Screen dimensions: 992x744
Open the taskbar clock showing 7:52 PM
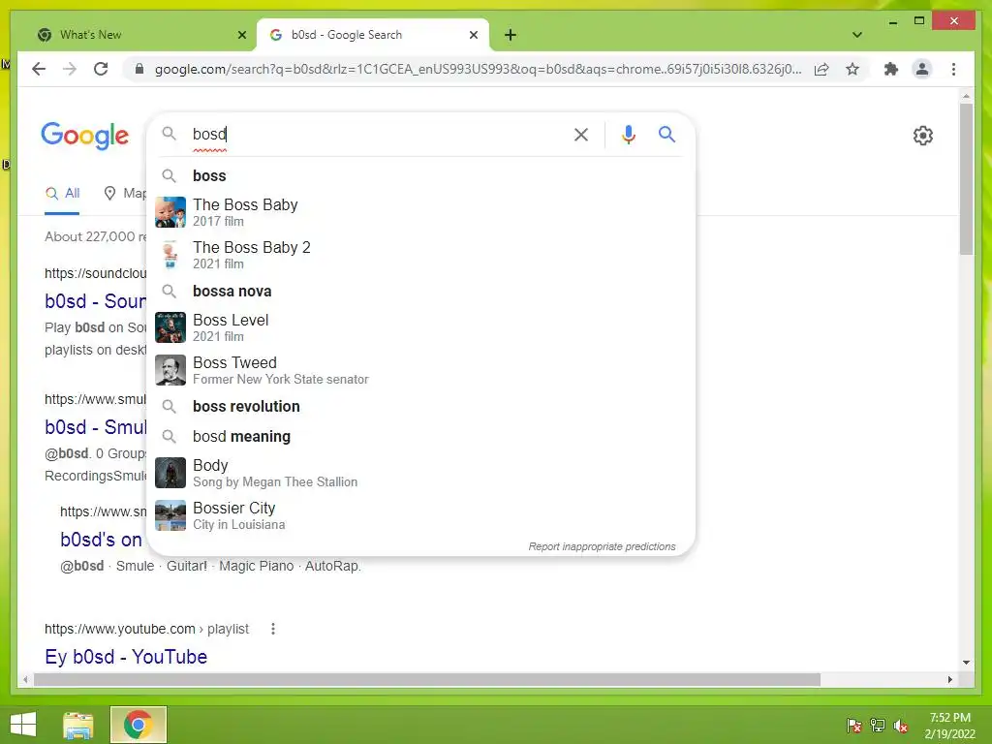click(949, 726)
